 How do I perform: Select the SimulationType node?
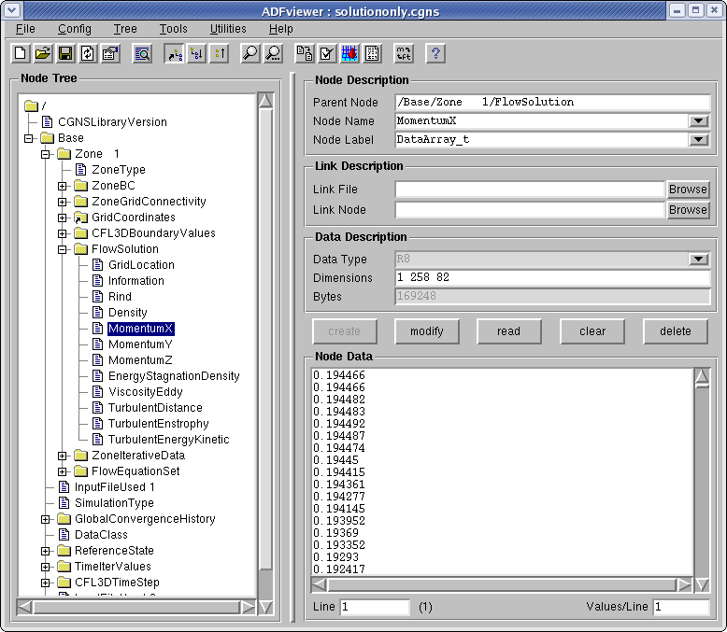114,503
